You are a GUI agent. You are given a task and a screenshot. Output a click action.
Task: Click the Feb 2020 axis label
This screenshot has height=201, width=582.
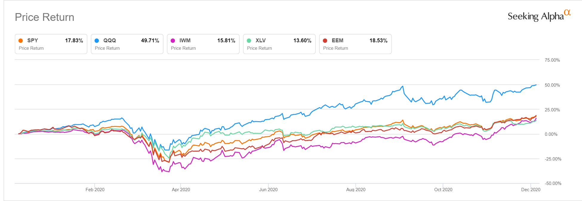tap(95, 190)
